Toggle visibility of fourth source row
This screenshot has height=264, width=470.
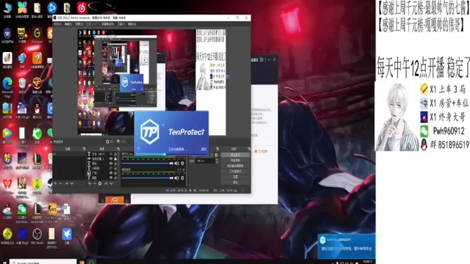(x=111, y=168)
